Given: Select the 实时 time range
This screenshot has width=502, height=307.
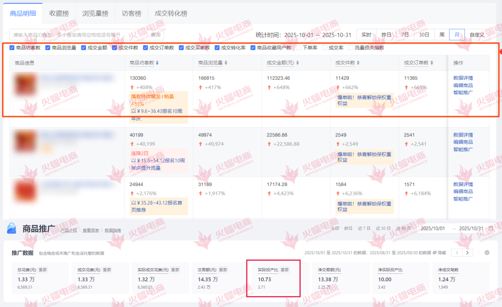Looking at the screenshot, I should (x=366, y=34).
